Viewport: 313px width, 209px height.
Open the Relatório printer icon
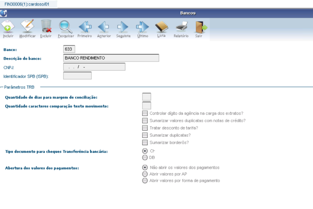tap(181, 27)
